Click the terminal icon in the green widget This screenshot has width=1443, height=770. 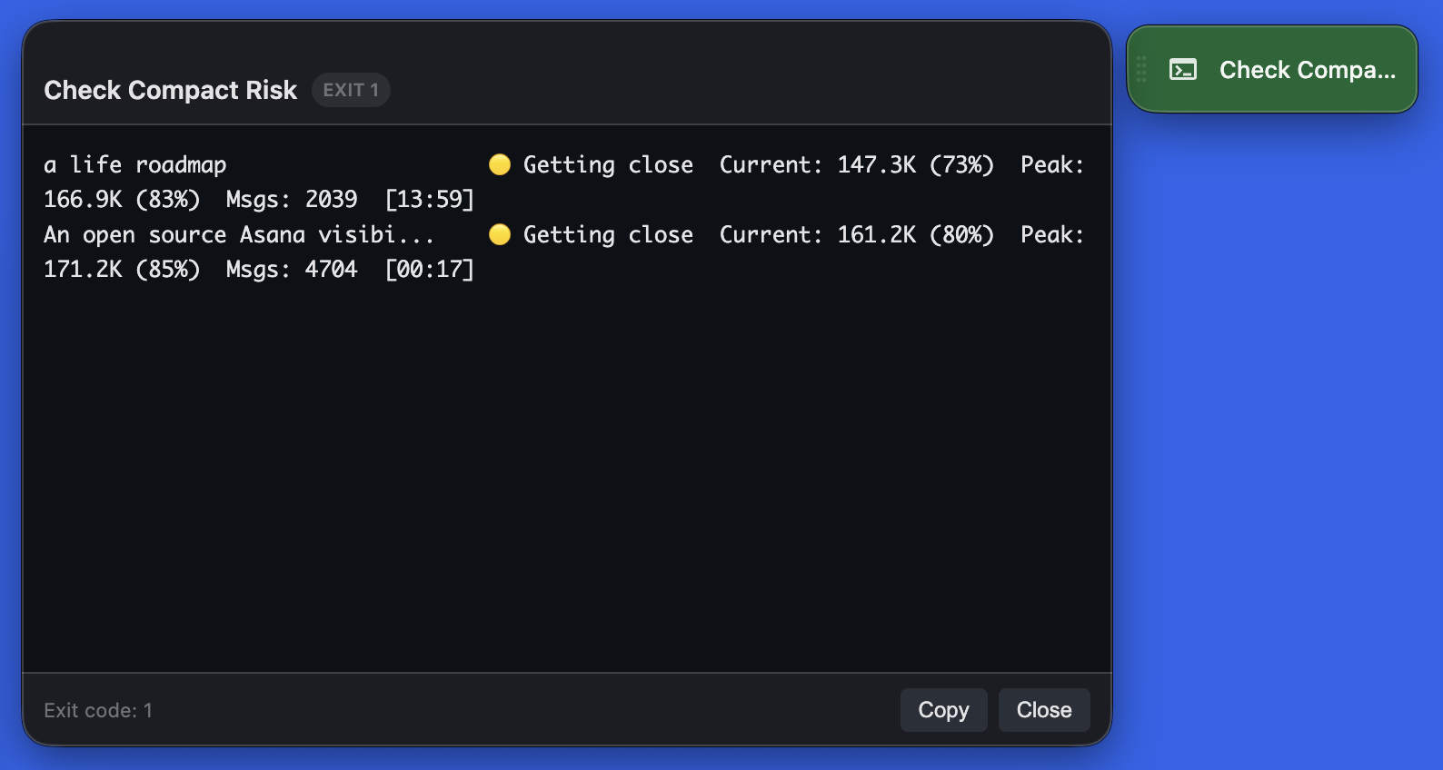click(x=1182, y=68)
